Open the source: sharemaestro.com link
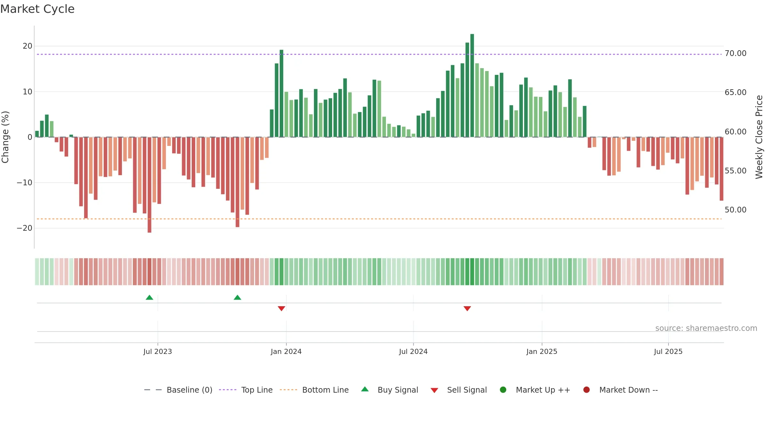This screenshot has width=768, height=432. [706, 328]
